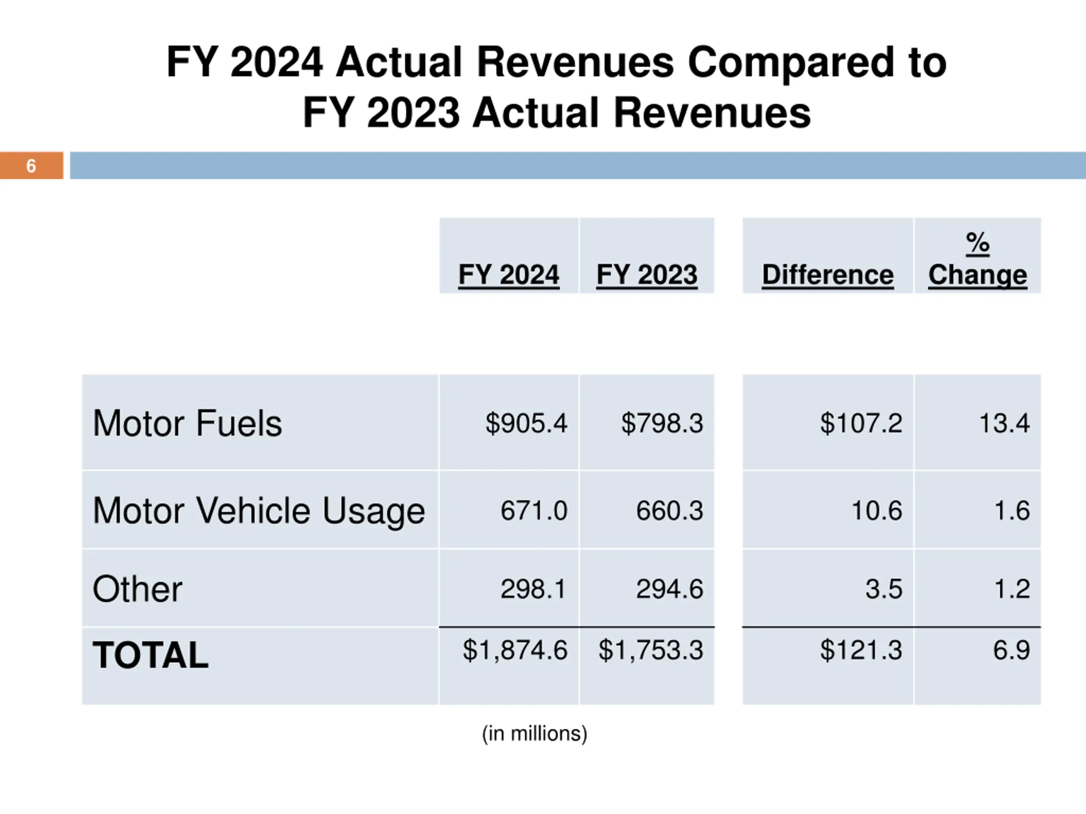The height and width of the screenshot is (814, 1086).
Task: Click the $107.2 difference value
Action: pyautogui.click(x=861, y=423)
